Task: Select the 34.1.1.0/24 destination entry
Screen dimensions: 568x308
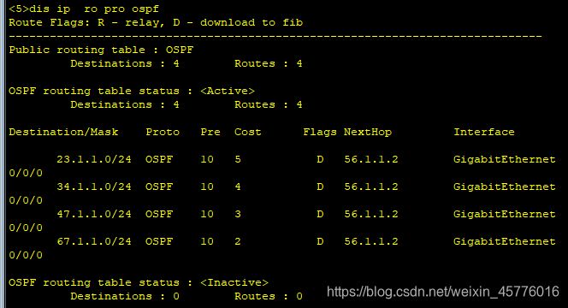Action: tap(94, 187)
